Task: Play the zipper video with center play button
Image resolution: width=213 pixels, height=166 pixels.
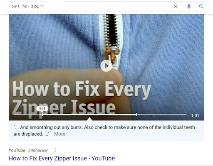Action: click(106, 66)
